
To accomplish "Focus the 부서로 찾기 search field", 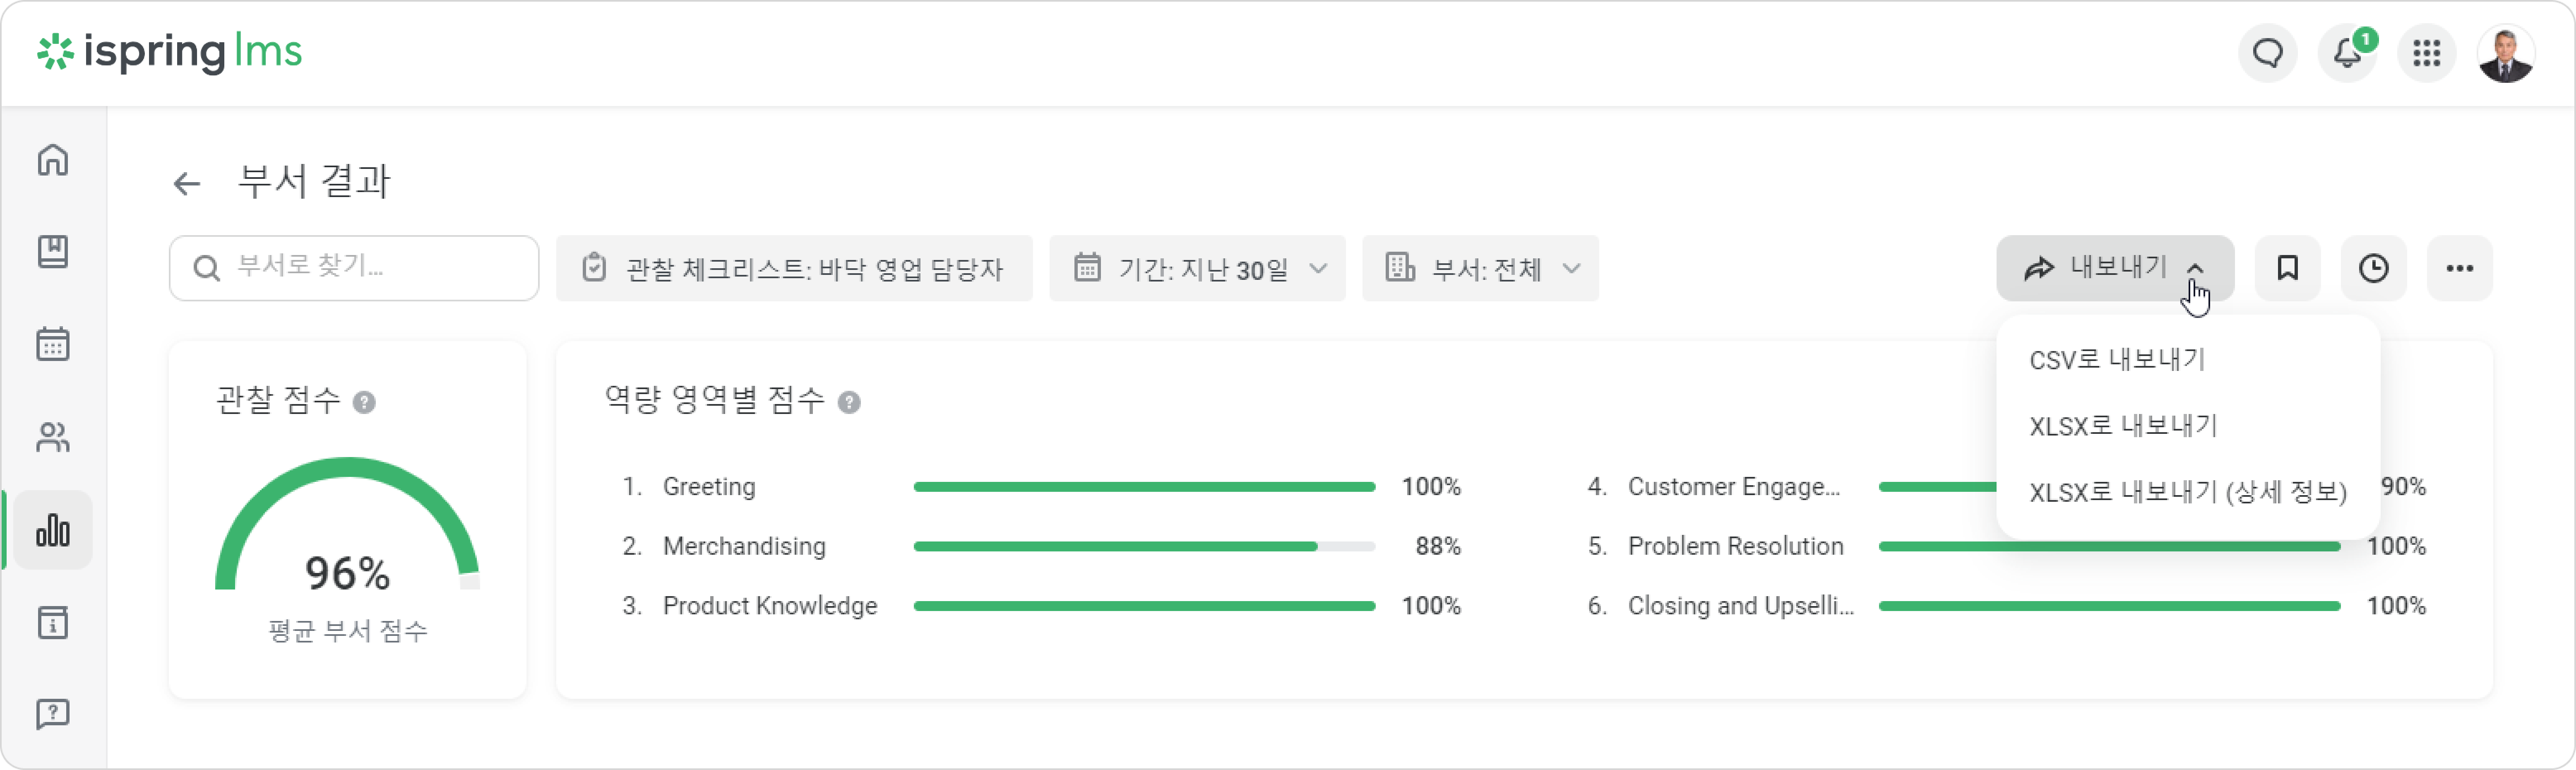I will [354, 268].
